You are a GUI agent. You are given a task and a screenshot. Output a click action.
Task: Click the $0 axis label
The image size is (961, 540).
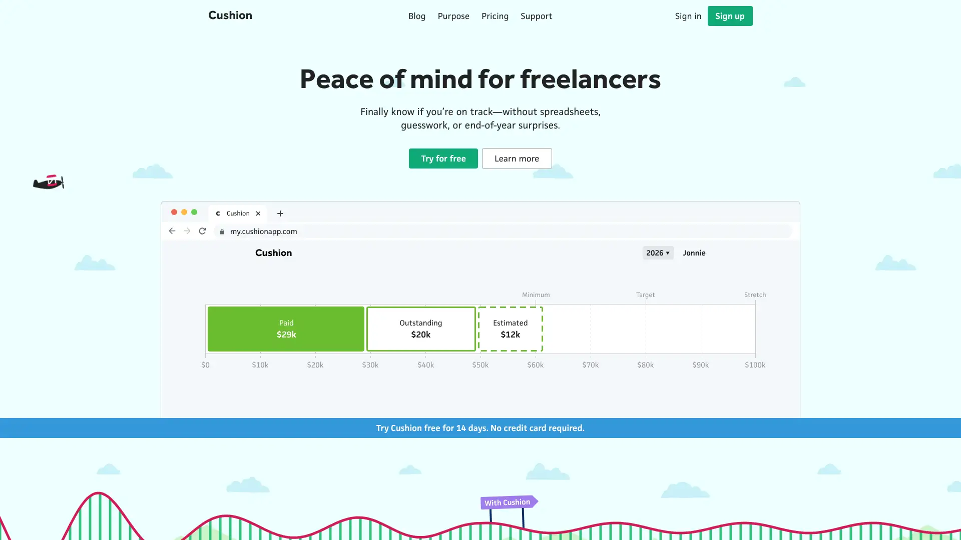(205, 365)
